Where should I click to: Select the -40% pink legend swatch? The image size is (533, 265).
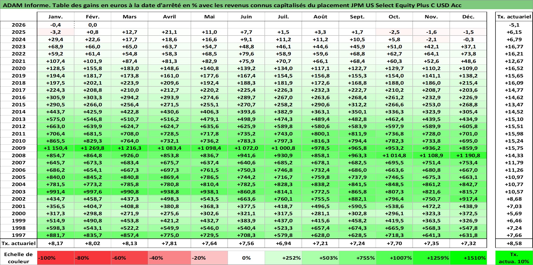point(169,258)
